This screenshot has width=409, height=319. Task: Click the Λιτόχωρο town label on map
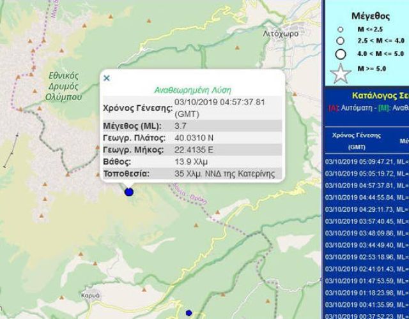(281, 33)
